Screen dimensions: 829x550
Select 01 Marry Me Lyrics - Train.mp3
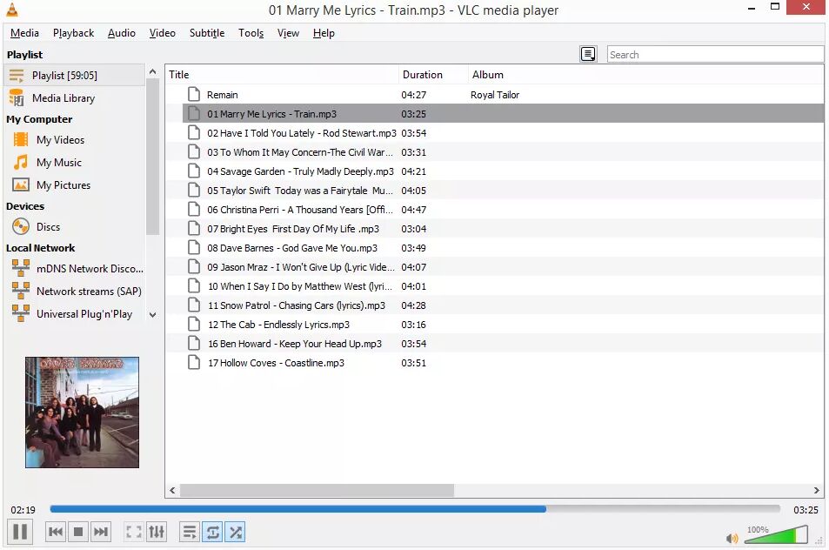[494, 114]
